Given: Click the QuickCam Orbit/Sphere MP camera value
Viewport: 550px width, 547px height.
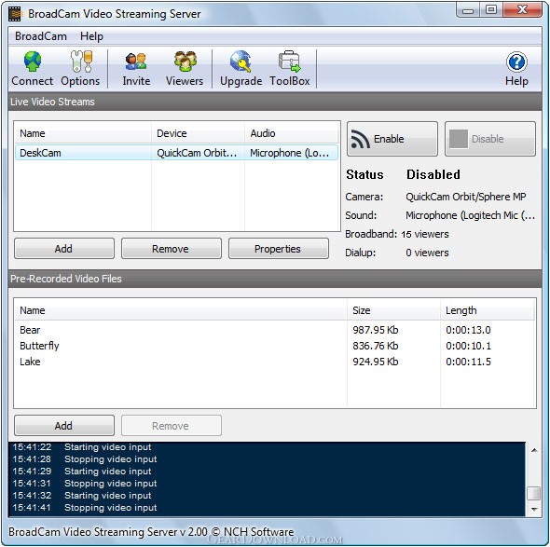Looking at the screenshot, I should point(466,197).
